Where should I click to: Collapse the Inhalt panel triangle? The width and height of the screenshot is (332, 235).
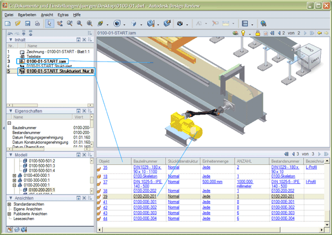tap(11, 40)
